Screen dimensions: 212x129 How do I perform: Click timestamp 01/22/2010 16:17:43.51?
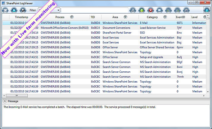click(x=24, y=57)
